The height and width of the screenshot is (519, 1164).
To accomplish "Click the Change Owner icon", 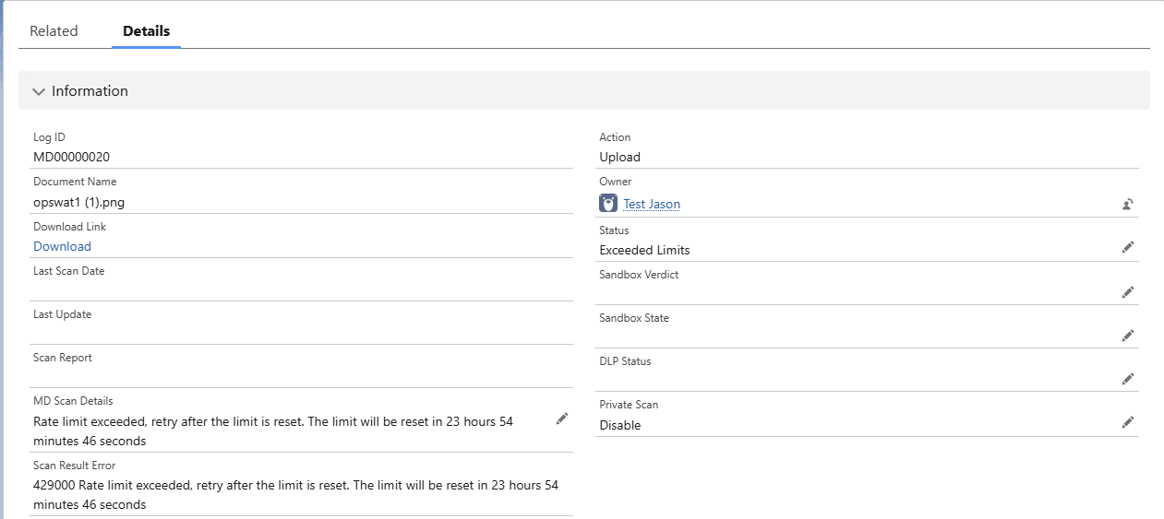I will 1127,204.
